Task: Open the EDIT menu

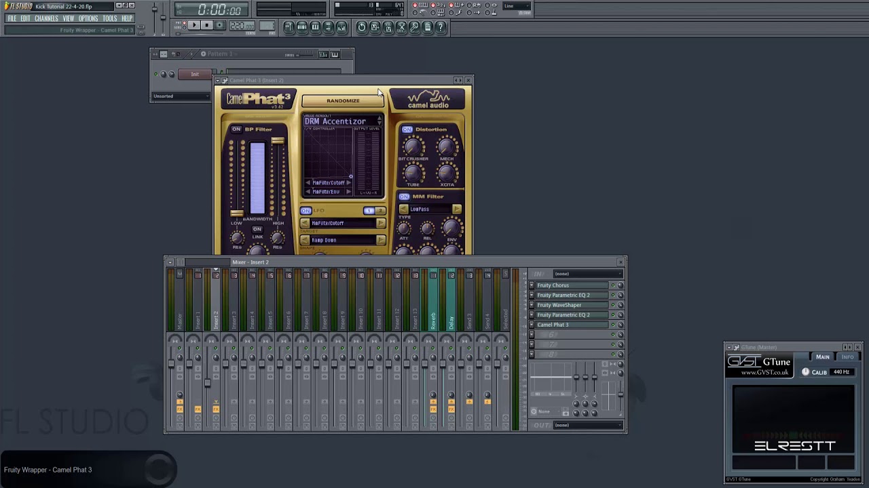Action: [x=26, y=18]
